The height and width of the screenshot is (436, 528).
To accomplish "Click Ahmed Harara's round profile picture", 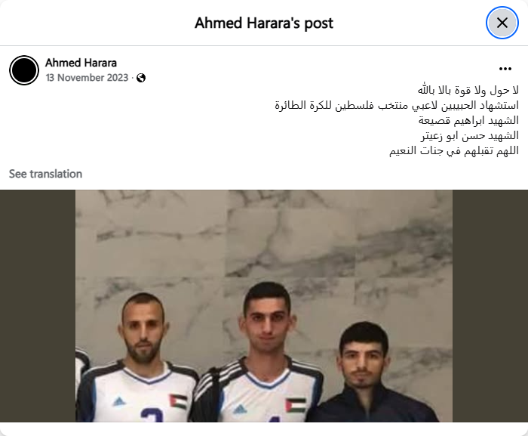I will coord(24,70).
